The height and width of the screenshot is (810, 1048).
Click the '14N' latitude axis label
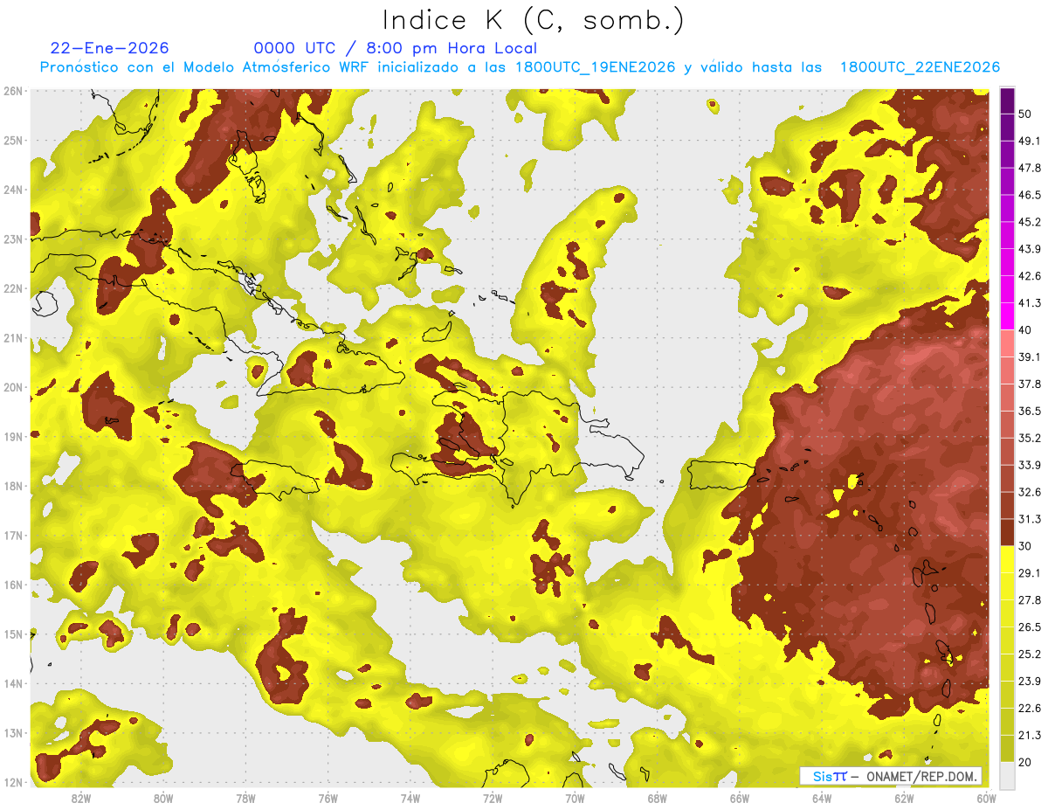(x=13, y=683)
